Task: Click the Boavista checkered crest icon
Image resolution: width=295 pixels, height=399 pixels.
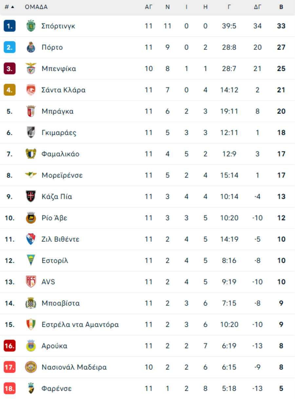Action: click(31, 303)
